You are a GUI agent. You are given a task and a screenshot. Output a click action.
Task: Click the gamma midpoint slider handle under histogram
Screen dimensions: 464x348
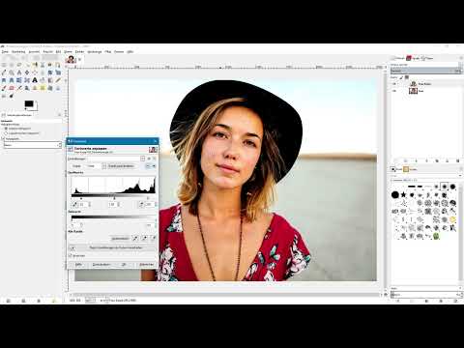pyautogui.click(x=114, y=198)
